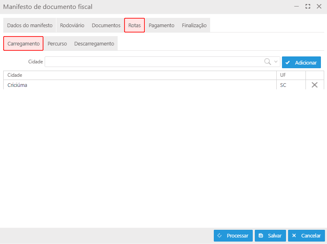Viewport: 327px width, 244px height.
Task: Show the Descarregamento sub-tab
Action: click(x=94, y=43)
